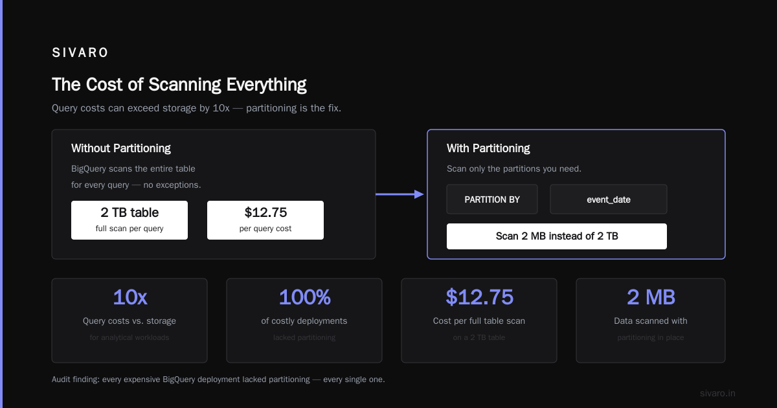Click the purple accent bar on the left edge

(1, 204)
